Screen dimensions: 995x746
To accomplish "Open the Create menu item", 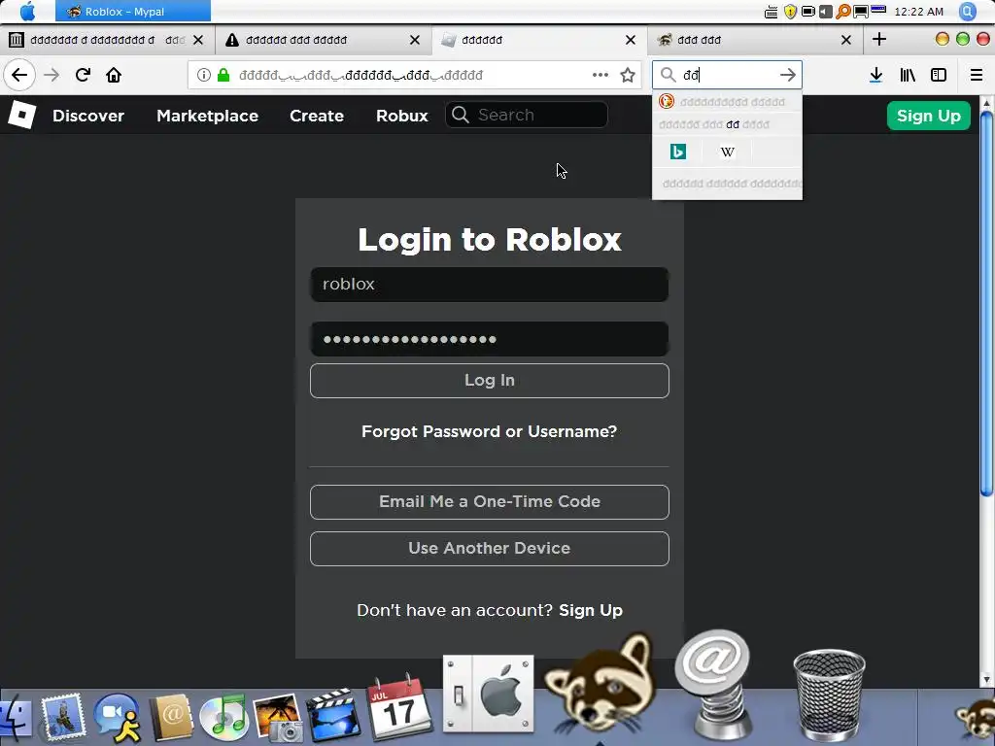I will (317, 116).
